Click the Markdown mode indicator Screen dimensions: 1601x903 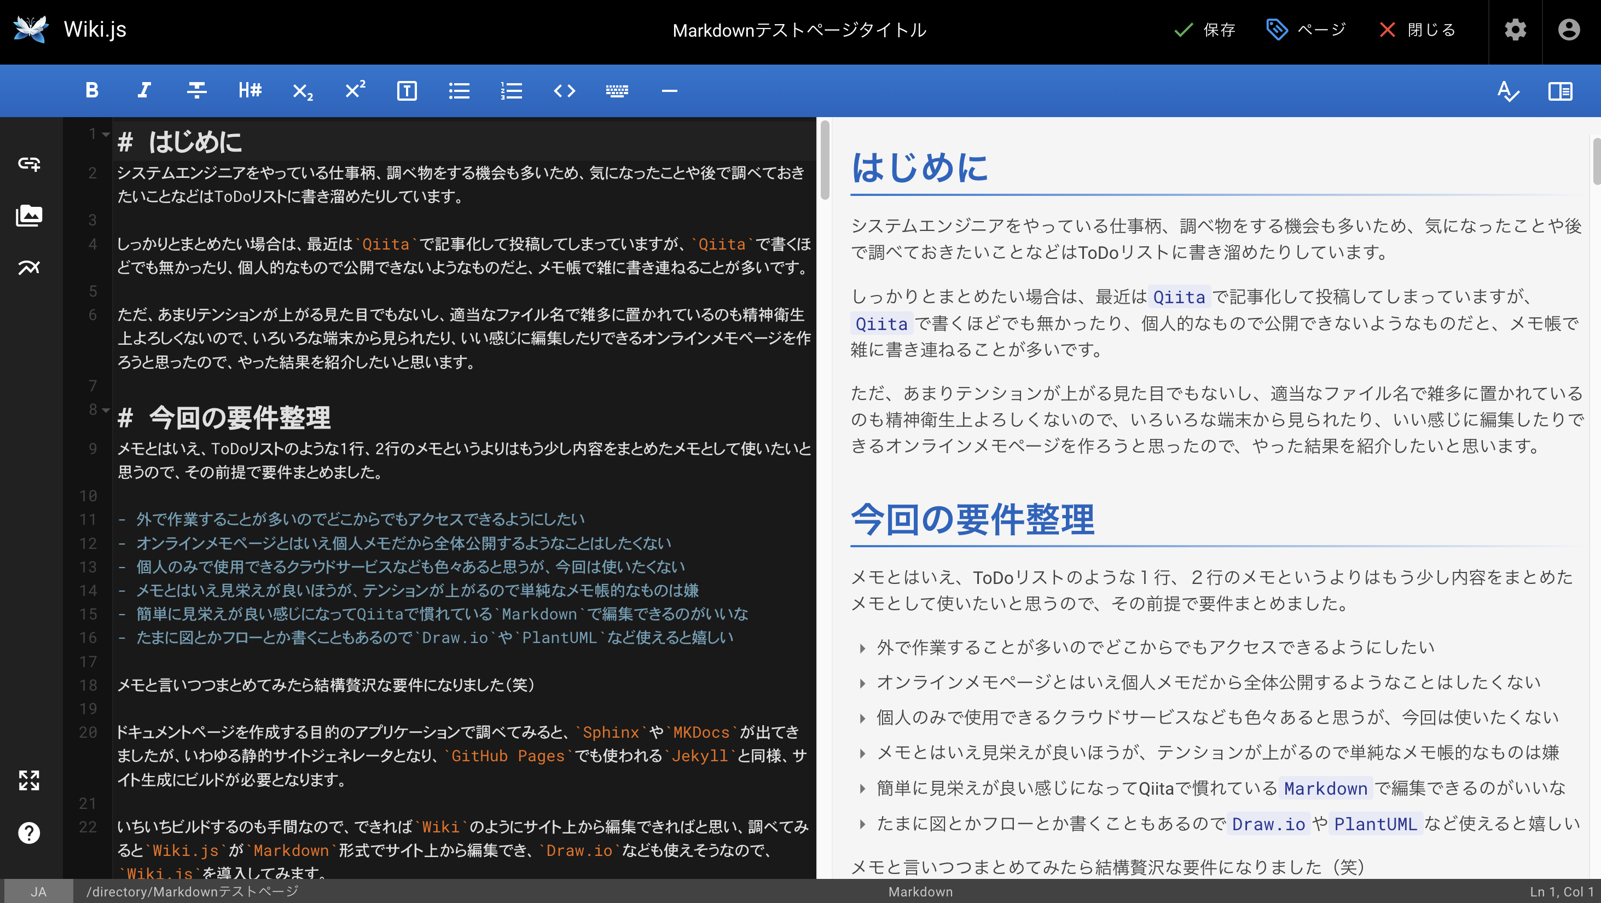pyautogui.click(x=920, y=891)
